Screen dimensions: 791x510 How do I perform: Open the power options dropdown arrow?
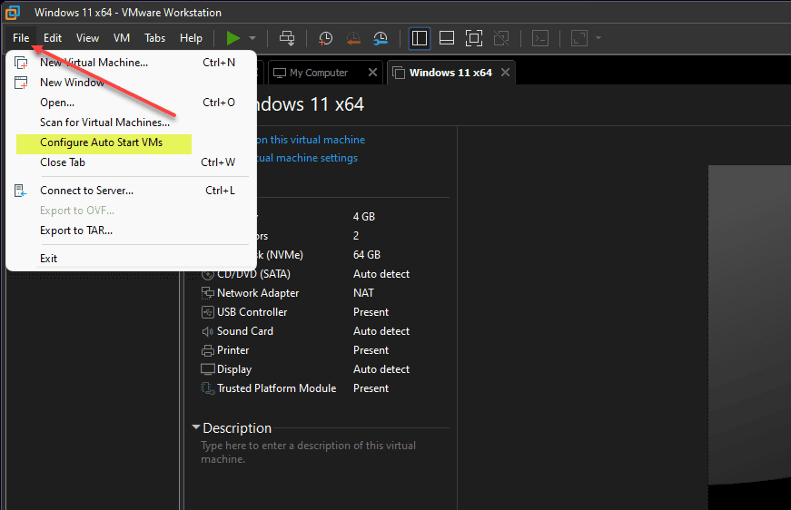[252, 38]
